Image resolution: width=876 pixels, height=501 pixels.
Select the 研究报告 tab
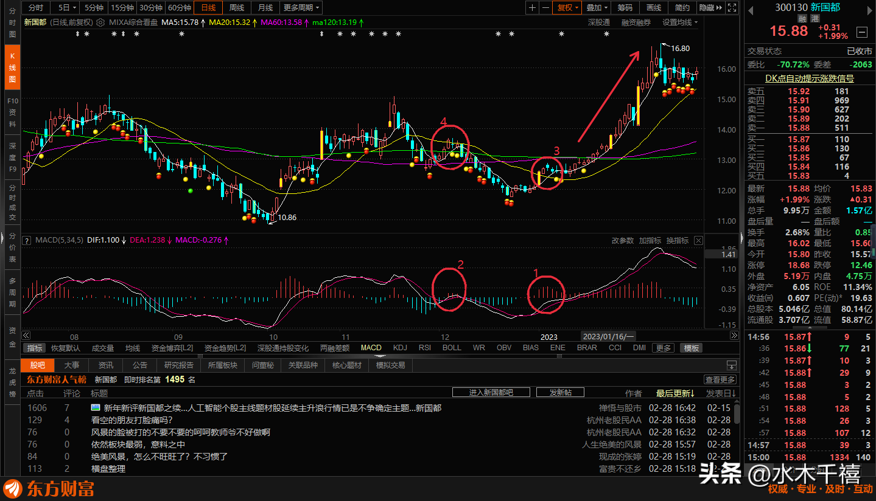179,365
